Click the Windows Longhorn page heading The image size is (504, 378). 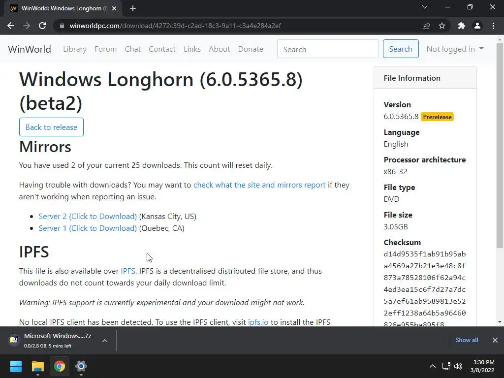[161, 91]
